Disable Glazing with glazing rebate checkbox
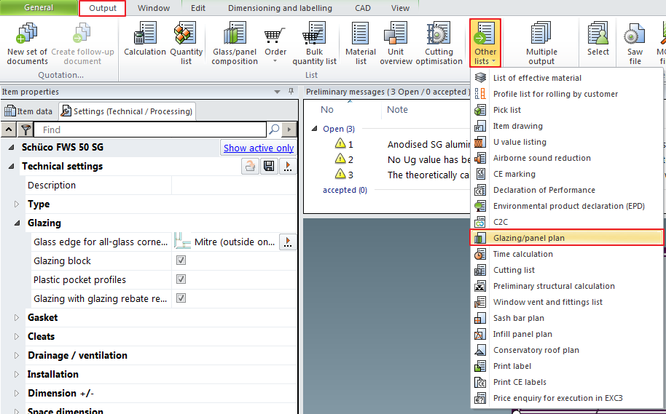Image resolution: width=666 pixels, height=414 pixels. [x=181, y=298]
